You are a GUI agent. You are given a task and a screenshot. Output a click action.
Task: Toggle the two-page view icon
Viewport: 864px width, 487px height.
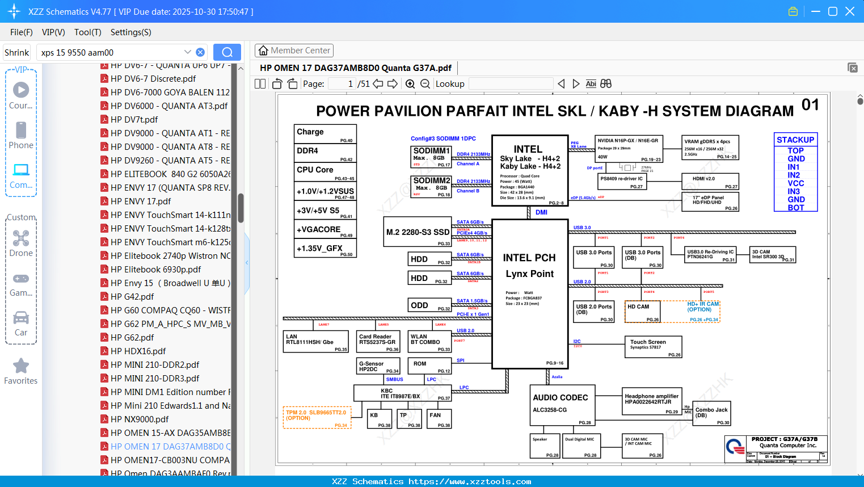pyautogui.click(x=260, y=84)
